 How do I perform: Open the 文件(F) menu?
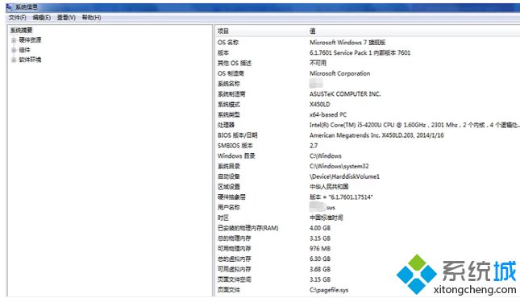coord(17,18)
